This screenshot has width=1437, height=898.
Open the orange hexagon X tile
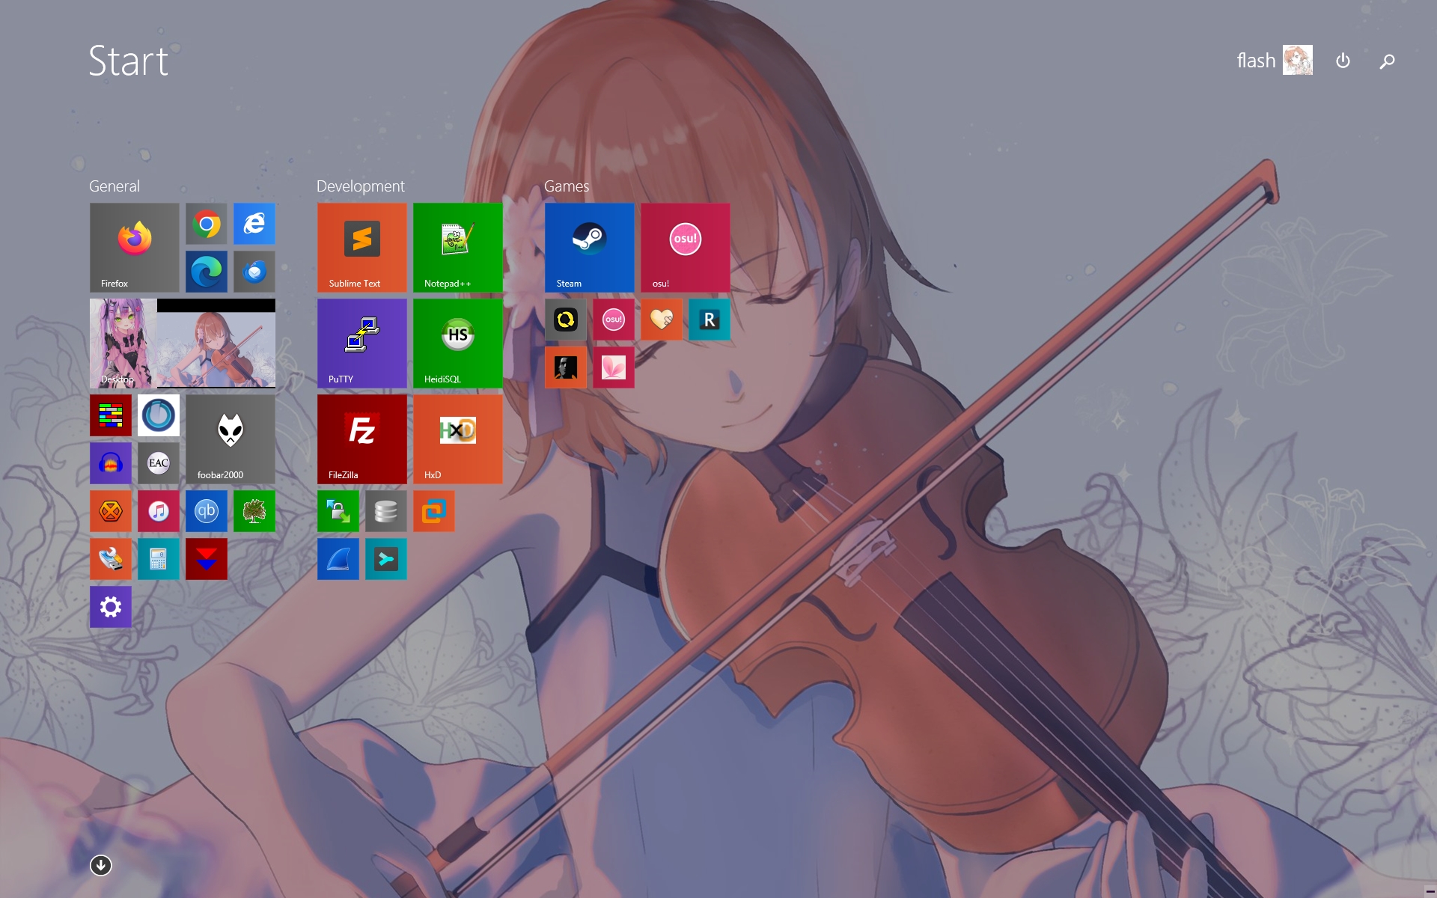pyautogui.click(x=111, y=511)
